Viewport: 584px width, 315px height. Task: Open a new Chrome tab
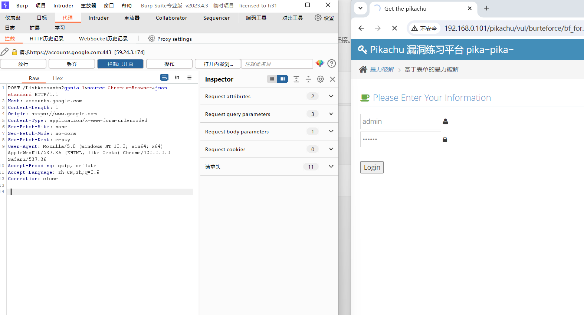pos(486,8)
